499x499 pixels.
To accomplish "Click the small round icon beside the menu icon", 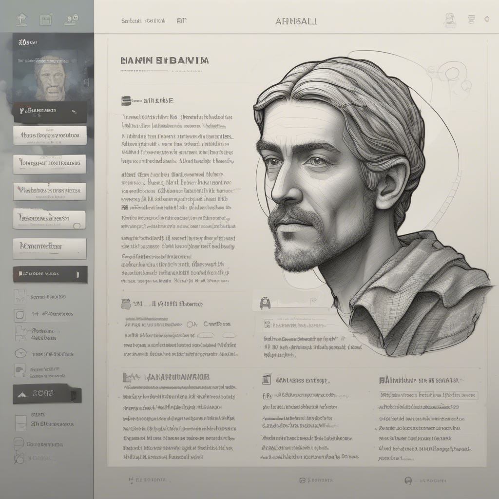I will tap(487, 19).
